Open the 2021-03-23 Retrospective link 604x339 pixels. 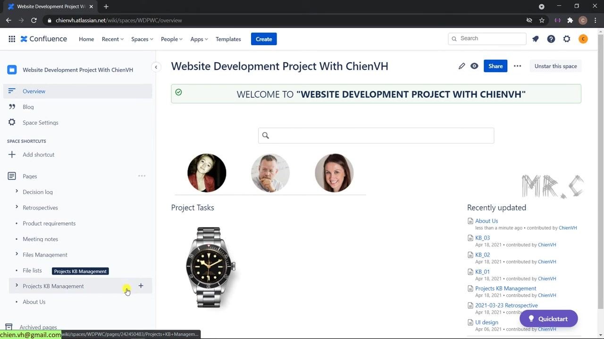coord(506,306)
